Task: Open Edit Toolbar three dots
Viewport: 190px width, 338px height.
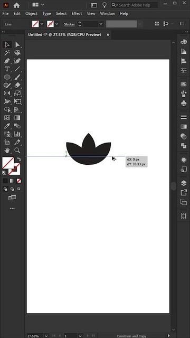Action: click(x=12, y=209)
